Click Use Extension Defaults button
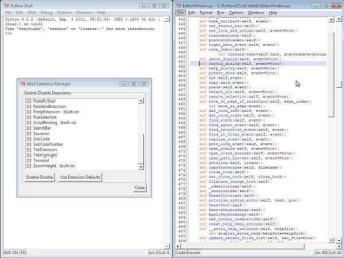The width and height of the screenshot is (344, 258). [80, 177]
